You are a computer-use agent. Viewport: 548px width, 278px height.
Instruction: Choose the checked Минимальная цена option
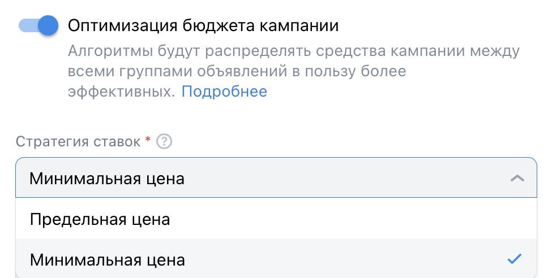[x=276, y=258]
